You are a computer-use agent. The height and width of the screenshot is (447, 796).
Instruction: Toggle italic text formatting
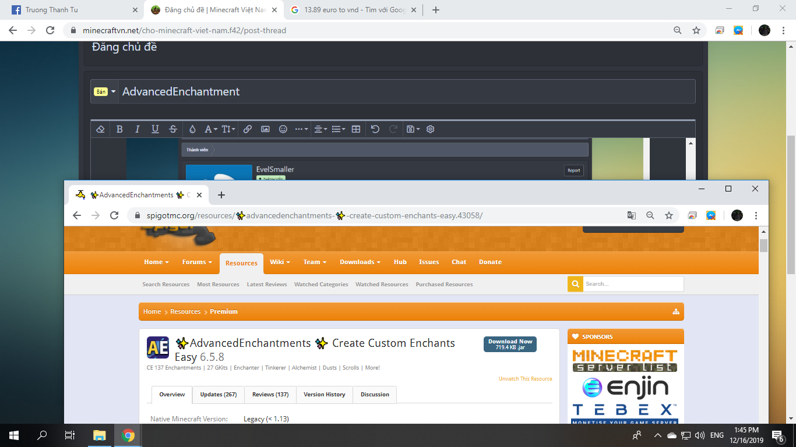(x=138, y=129)
